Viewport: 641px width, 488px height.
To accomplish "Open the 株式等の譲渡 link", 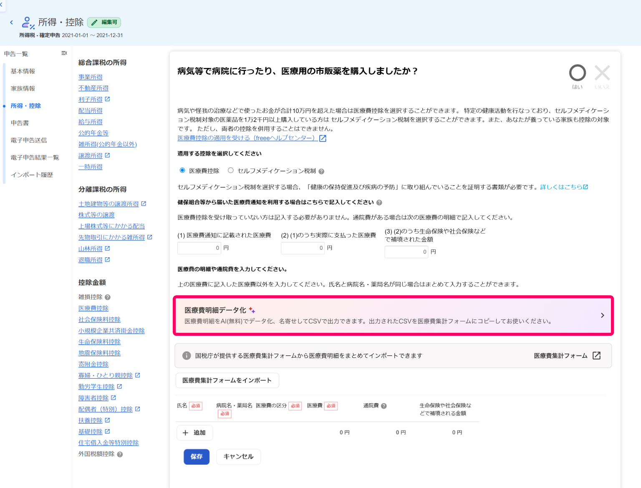I will tap(96, 215).
